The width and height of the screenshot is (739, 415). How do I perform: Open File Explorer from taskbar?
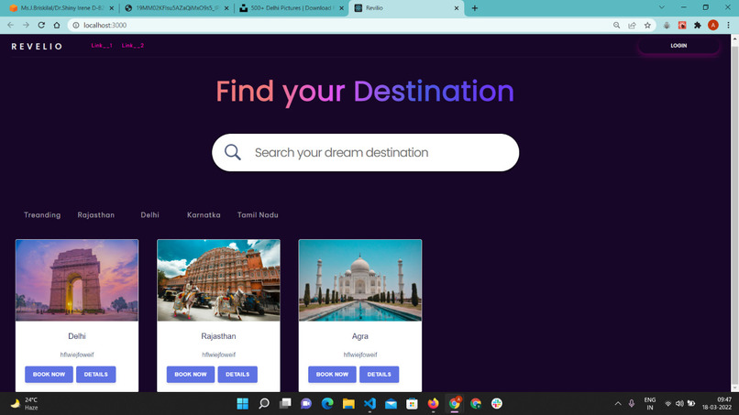(x=348, y=404)
